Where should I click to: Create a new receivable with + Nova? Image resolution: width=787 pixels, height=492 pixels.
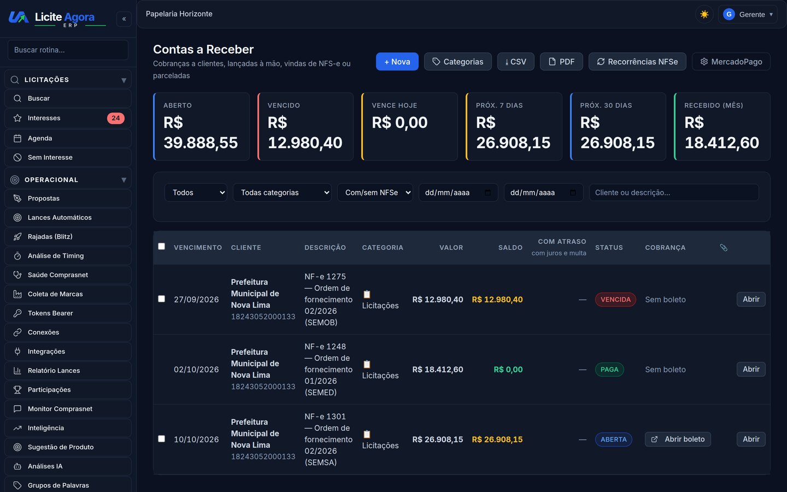[x=397, y=62]
